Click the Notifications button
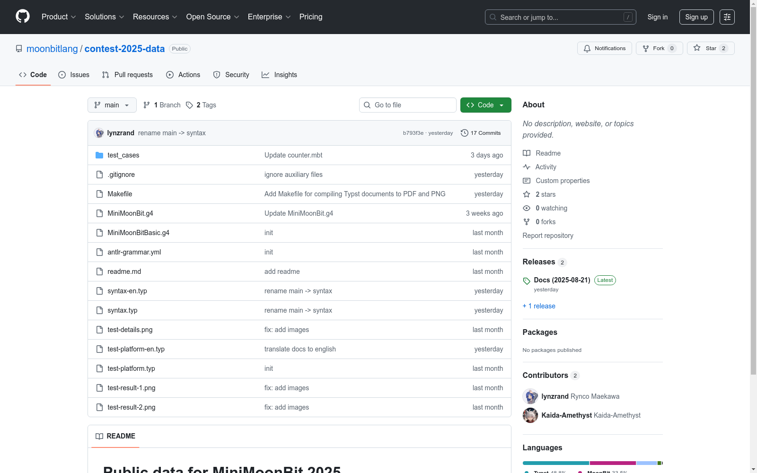Viewport: 757px width, 473px height. [605, 48]
